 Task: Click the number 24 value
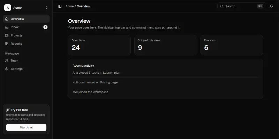click(x=76, y=48)
